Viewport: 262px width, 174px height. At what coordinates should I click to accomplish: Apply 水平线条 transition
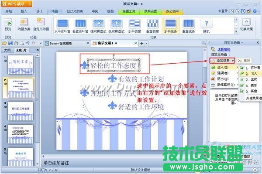coord(170,26)
